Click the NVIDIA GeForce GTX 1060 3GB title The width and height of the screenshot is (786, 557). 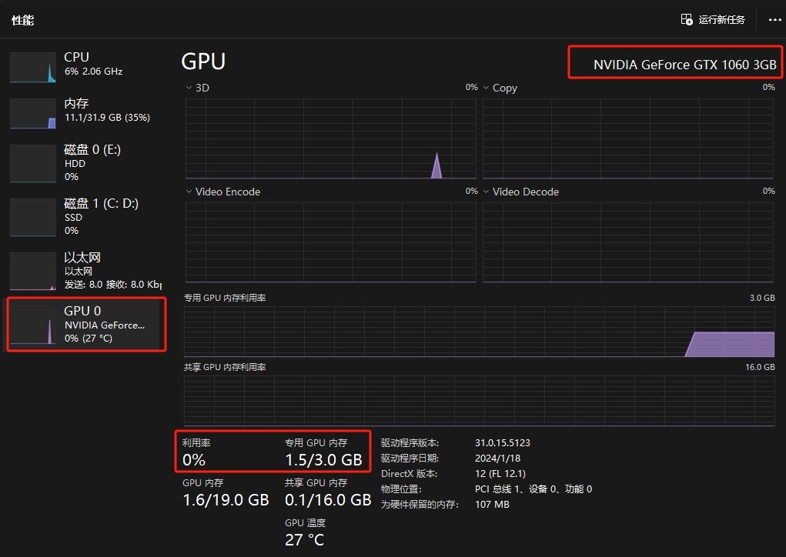[x=684, y=65]
